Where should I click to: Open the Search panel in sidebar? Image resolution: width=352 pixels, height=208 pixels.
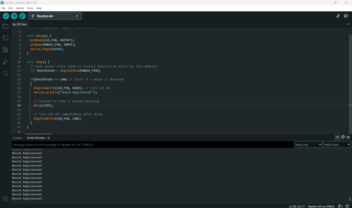5,73
